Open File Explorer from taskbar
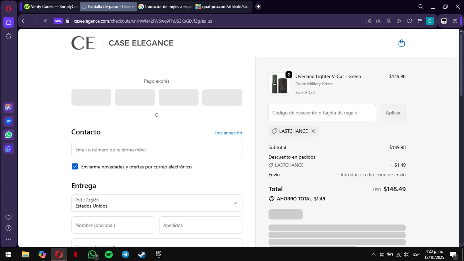This screenshot has width=464, height=261. click(x=25, y=254)
